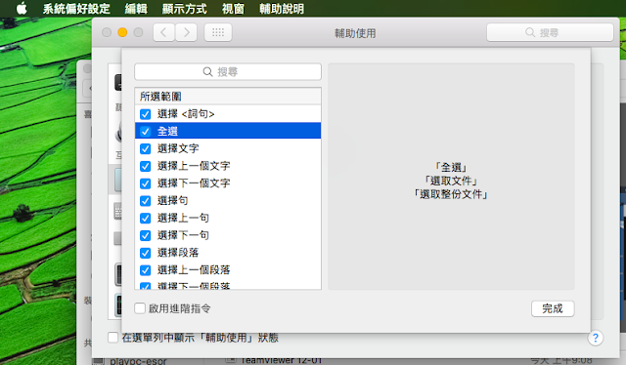
Task: Open the 視窗 menu
Action: pos(233,9)
